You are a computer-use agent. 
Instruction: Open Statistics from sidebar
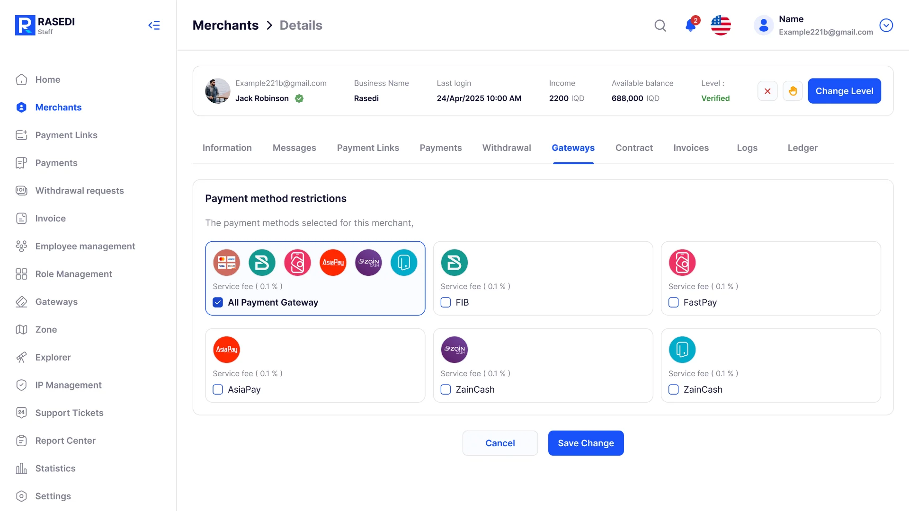coord(55,468)
